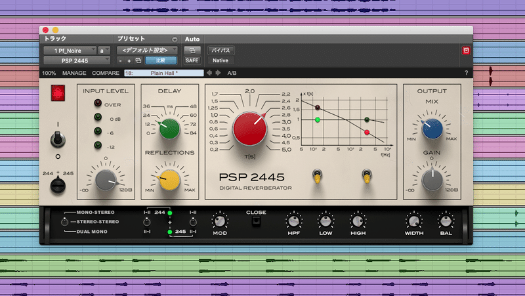This screenshot has height=296, width=525.
Task: Turn the Mono-Stereo mode selector knob
Action: point(64,222)
